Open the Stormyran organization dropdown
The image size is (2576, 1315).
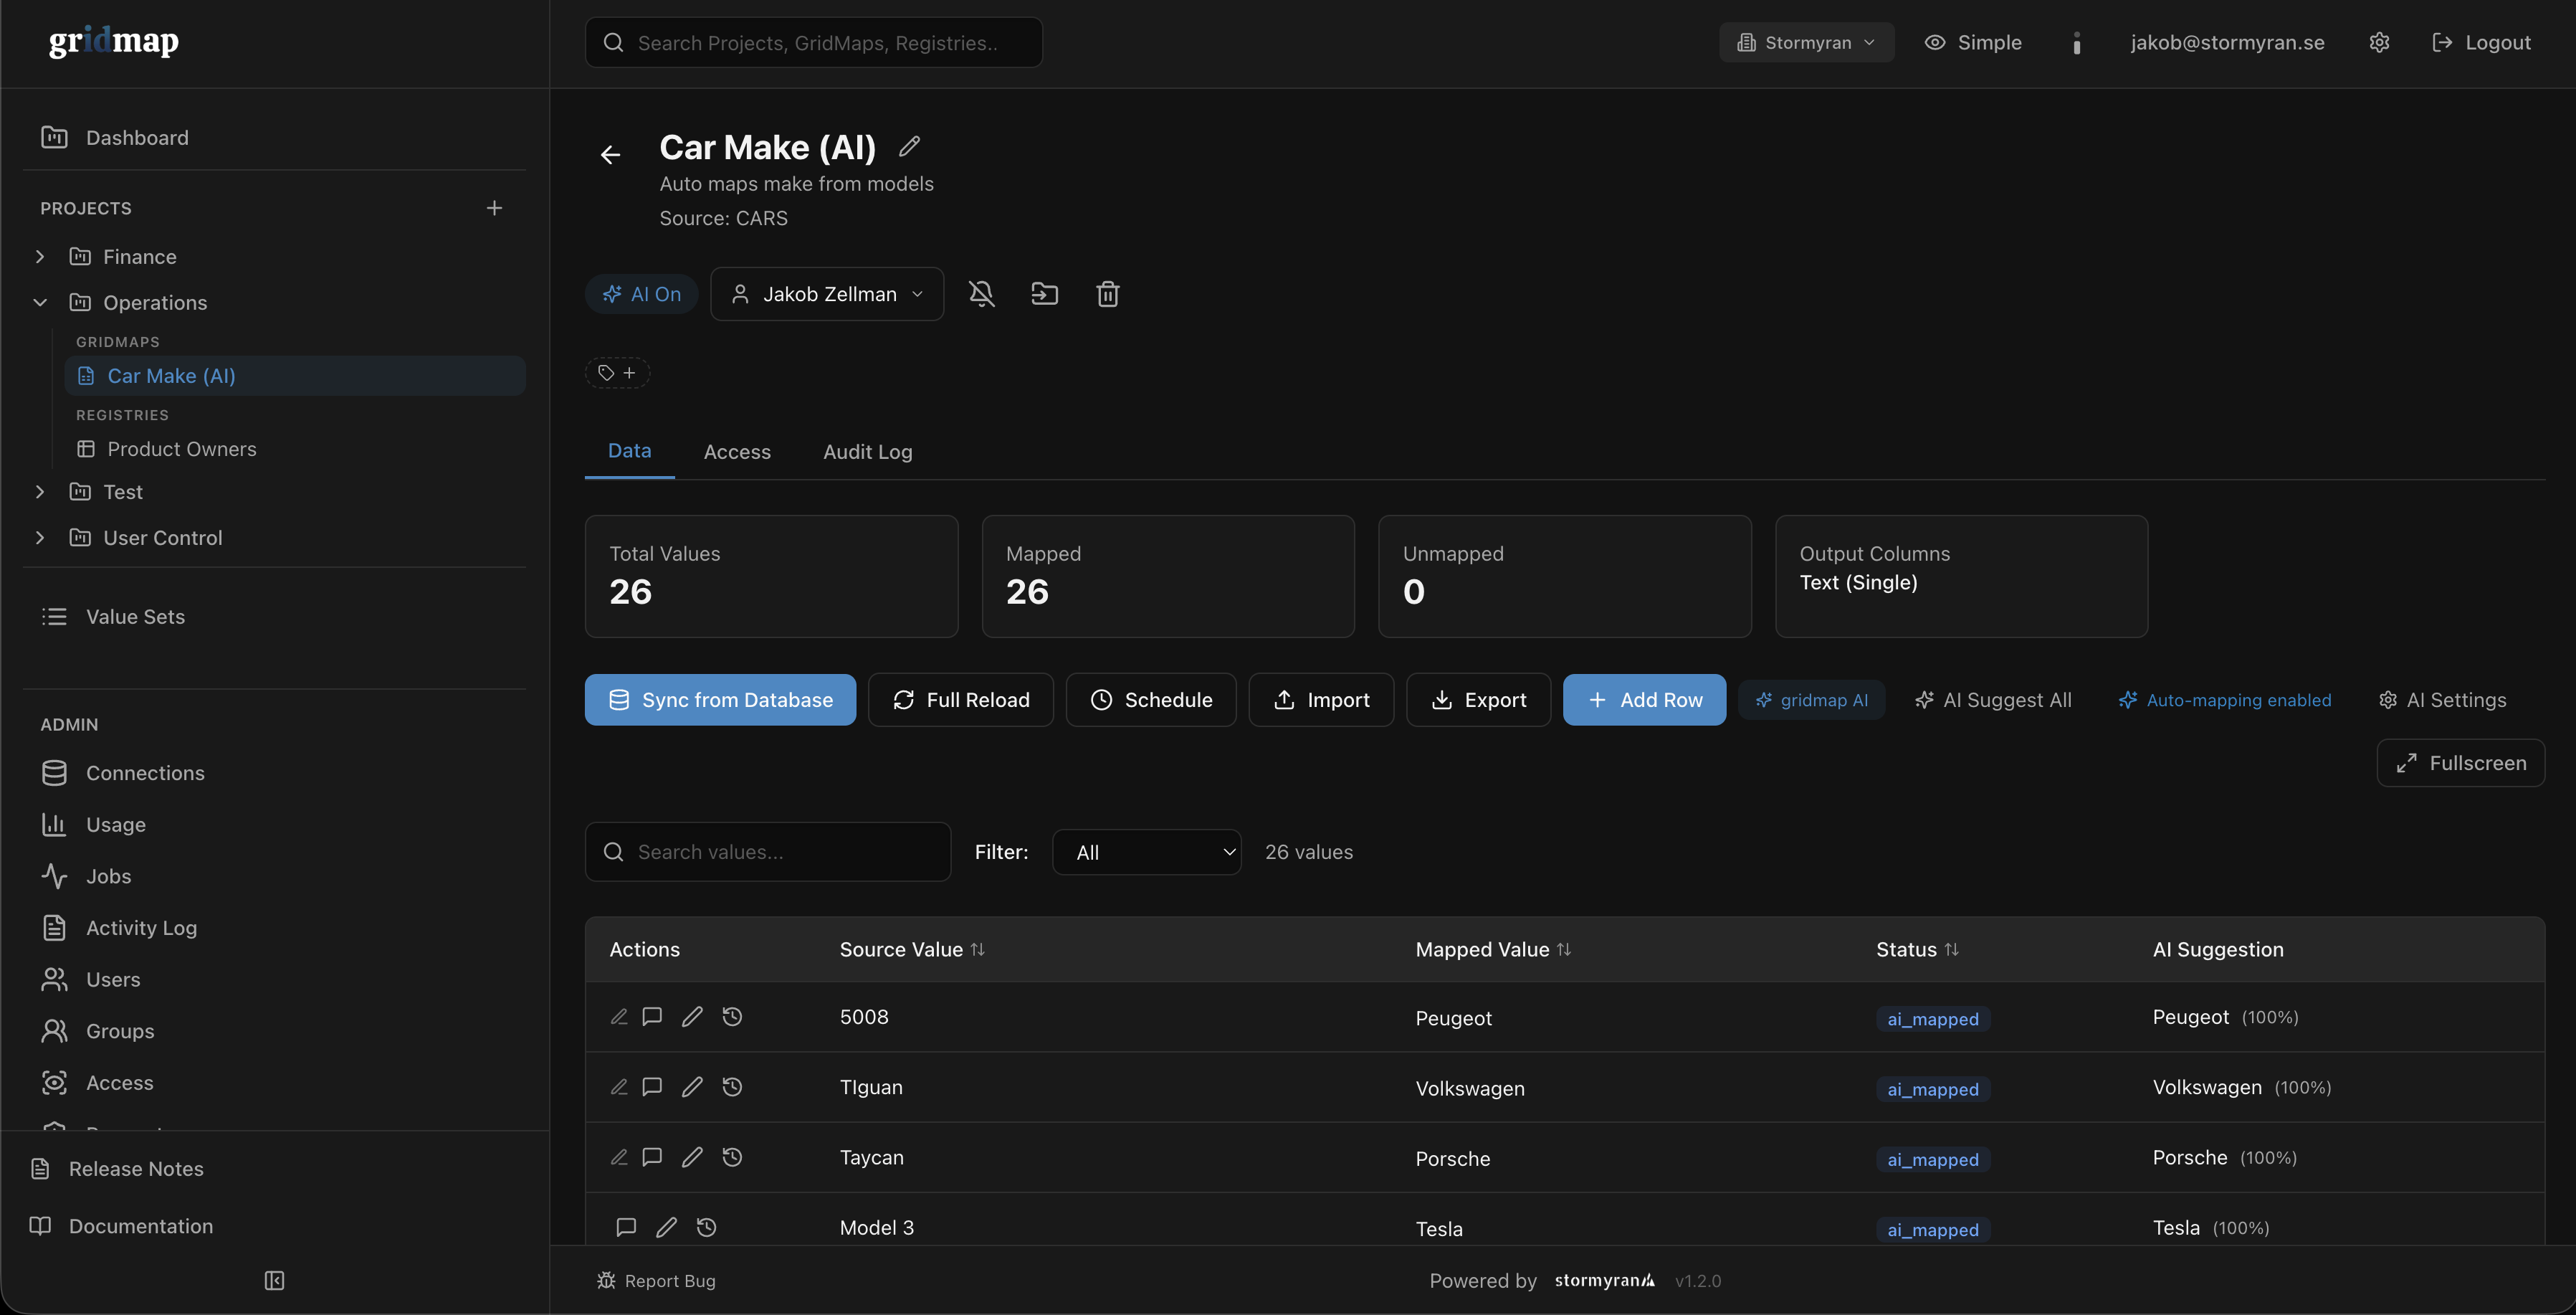[1806, 42]
